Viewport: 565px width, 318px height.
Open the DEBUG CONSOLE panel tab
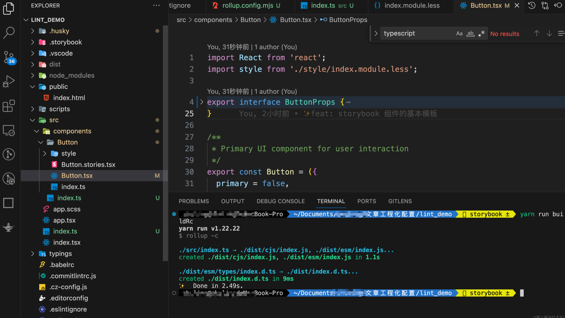click(281, 201)
